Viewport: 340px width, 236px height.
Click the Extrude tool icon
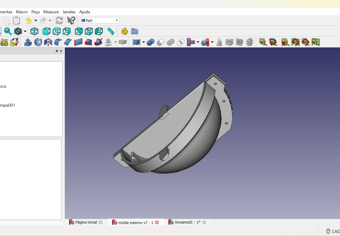coord(28,42)
